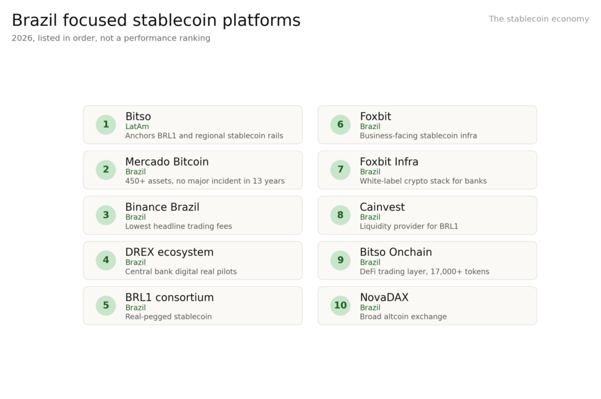This screenshot has height=399, width=601.
Task: Select the Bitso card title
Action: [x=138, y=117]
